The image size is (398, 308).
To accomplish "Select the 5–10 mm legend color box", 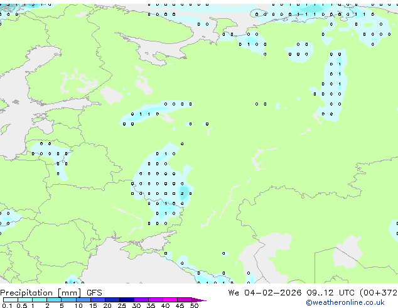I will click(x=68, y=300).
